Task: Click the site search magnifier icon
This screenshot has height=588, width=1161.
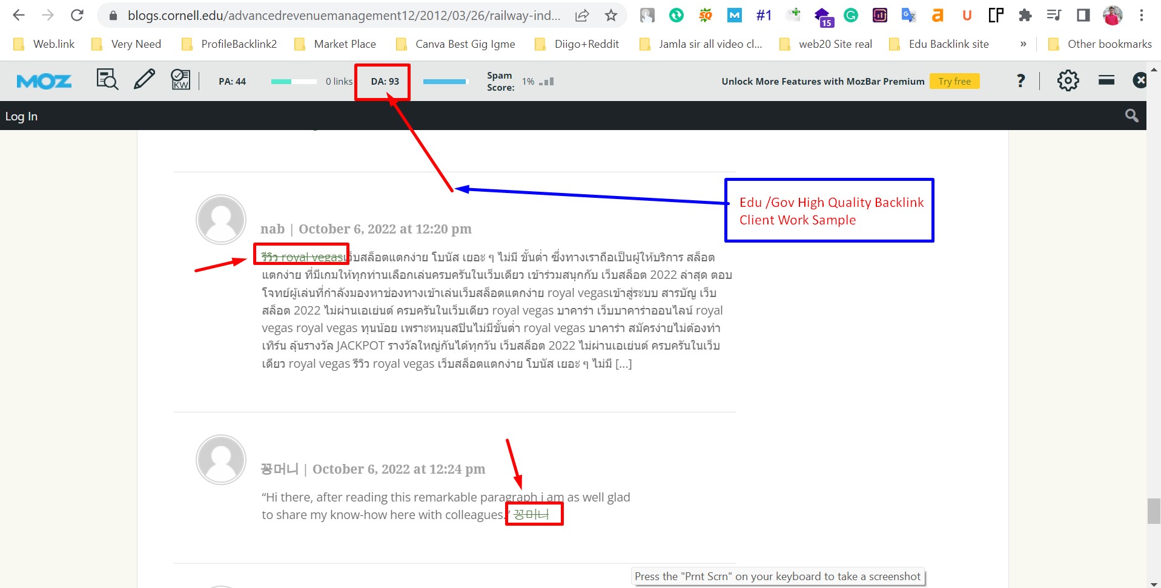Action: (x=1131, y=116)
